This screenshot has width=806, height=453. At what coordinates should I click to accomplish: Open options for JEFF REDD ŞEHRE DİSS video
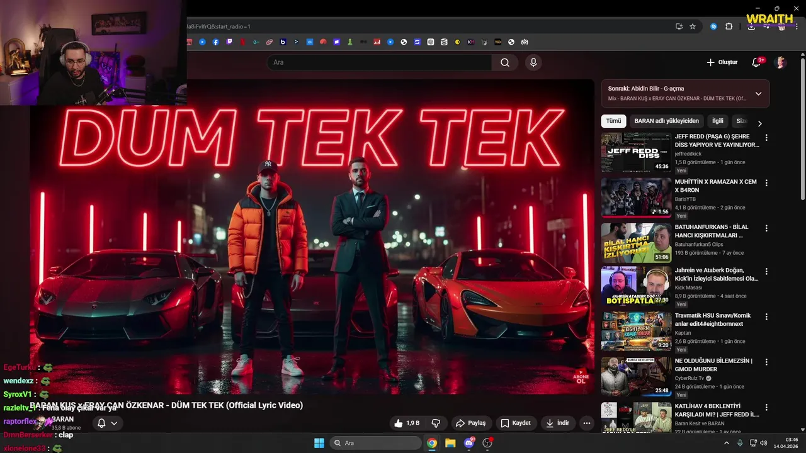pyautogui.click(x=766, y=138)
